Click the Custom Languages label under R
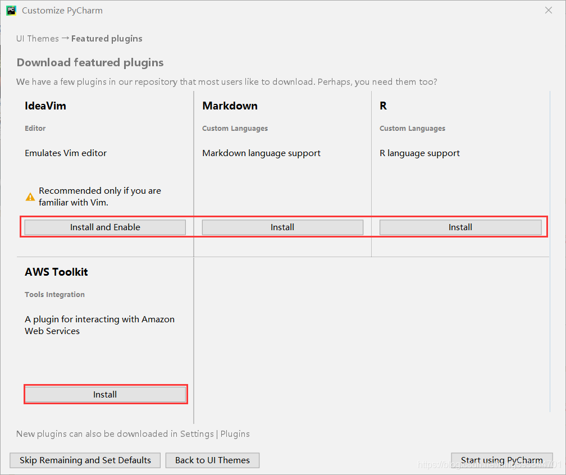The image size is (566, 475). 412,129
